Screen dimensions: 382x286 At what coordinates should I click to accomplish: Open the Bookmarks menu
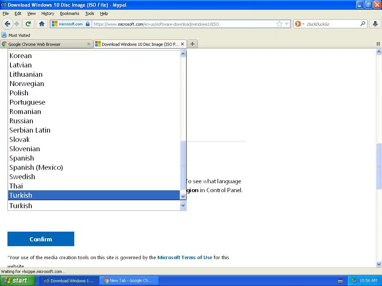pyautogui.click(x=69, y=13)
